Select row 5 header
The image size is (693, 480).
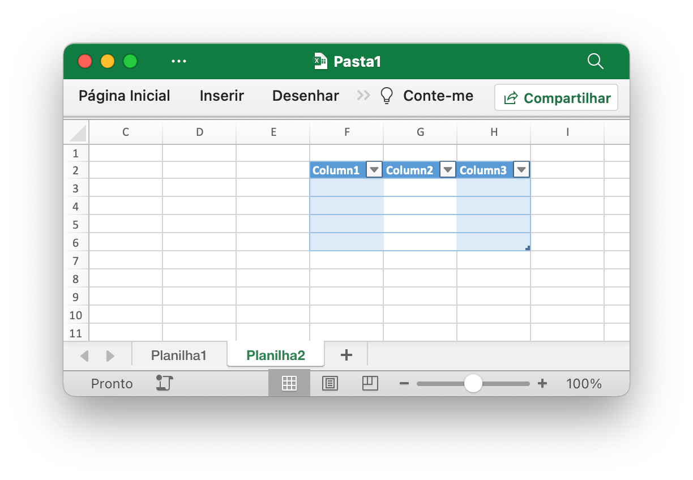pyautogui.click(x=76, y=224)
